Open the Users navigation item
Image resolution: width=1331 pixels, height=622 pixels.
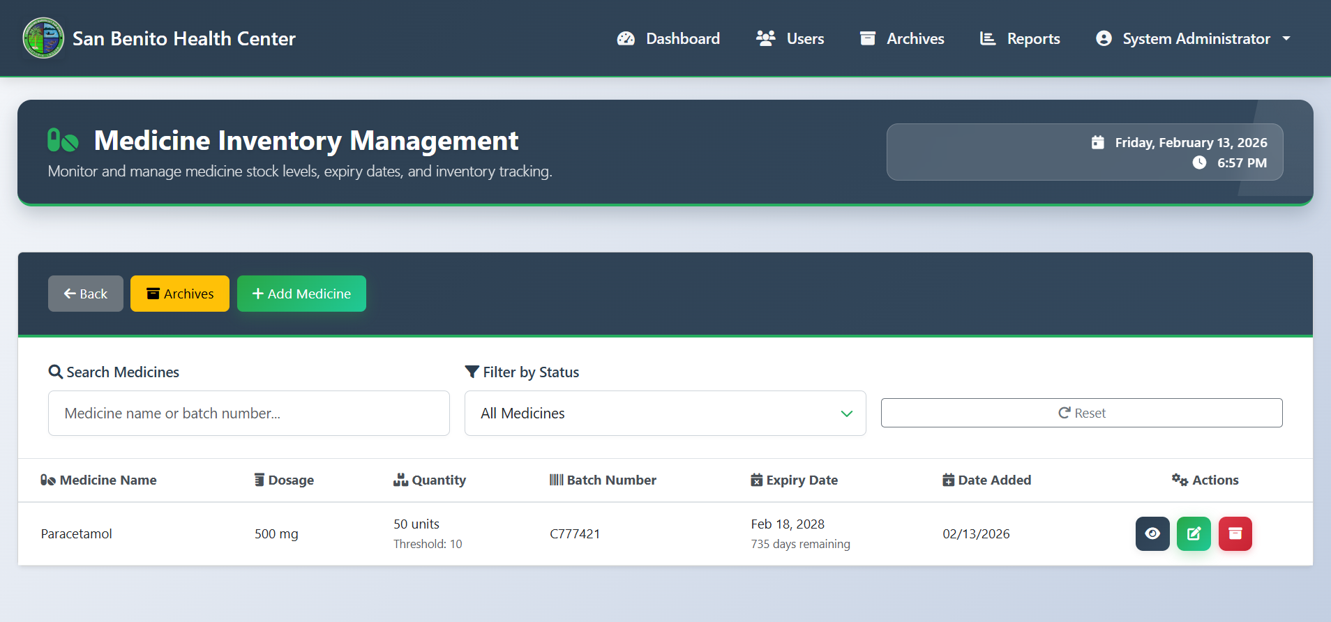[790, 38]
